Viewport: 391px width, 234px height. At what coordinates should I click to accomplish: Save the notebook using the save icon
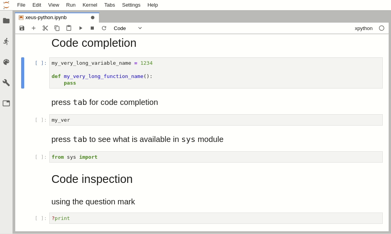pos(22,28)
